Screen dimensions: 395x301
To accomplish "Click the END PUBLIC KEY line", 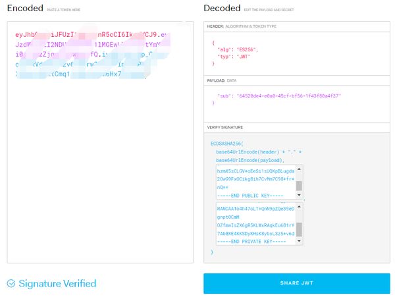I will 250,196.
